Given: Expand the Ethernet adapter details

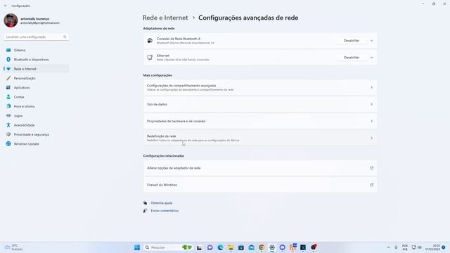Looking at the screenshot, I should (x=372, y=58).
